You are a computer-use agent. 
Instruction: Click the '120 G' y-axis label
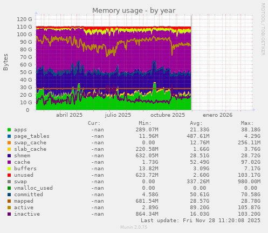25,19
